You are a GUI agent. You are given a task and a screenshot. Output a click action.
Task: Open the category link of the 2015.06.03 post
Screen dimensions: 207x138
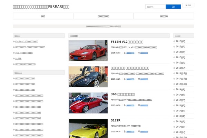(x=130, y=53)
